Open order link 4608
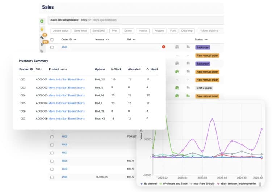 pyautogui.click(x=64, y=144)
